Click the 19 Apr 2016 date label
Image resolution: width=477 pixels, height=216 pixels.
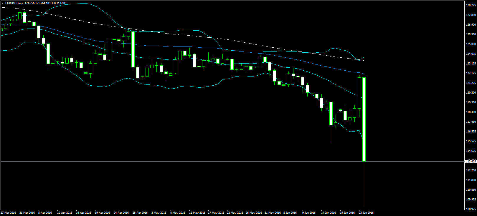tap(103, 212)
